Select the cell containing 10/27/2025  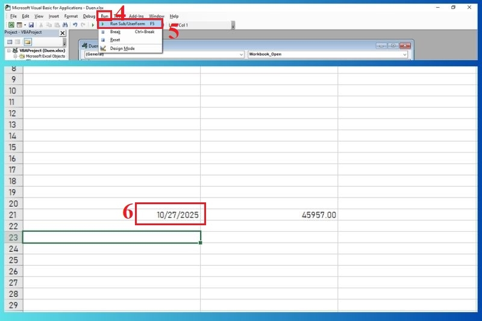[x=111, y=215]
